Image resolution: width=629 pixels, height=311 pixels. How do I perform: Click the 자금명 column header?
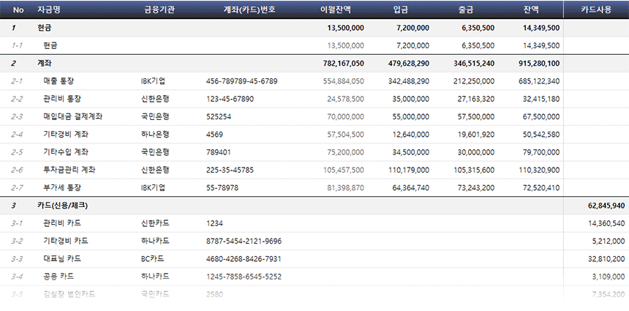coord(48,10)
